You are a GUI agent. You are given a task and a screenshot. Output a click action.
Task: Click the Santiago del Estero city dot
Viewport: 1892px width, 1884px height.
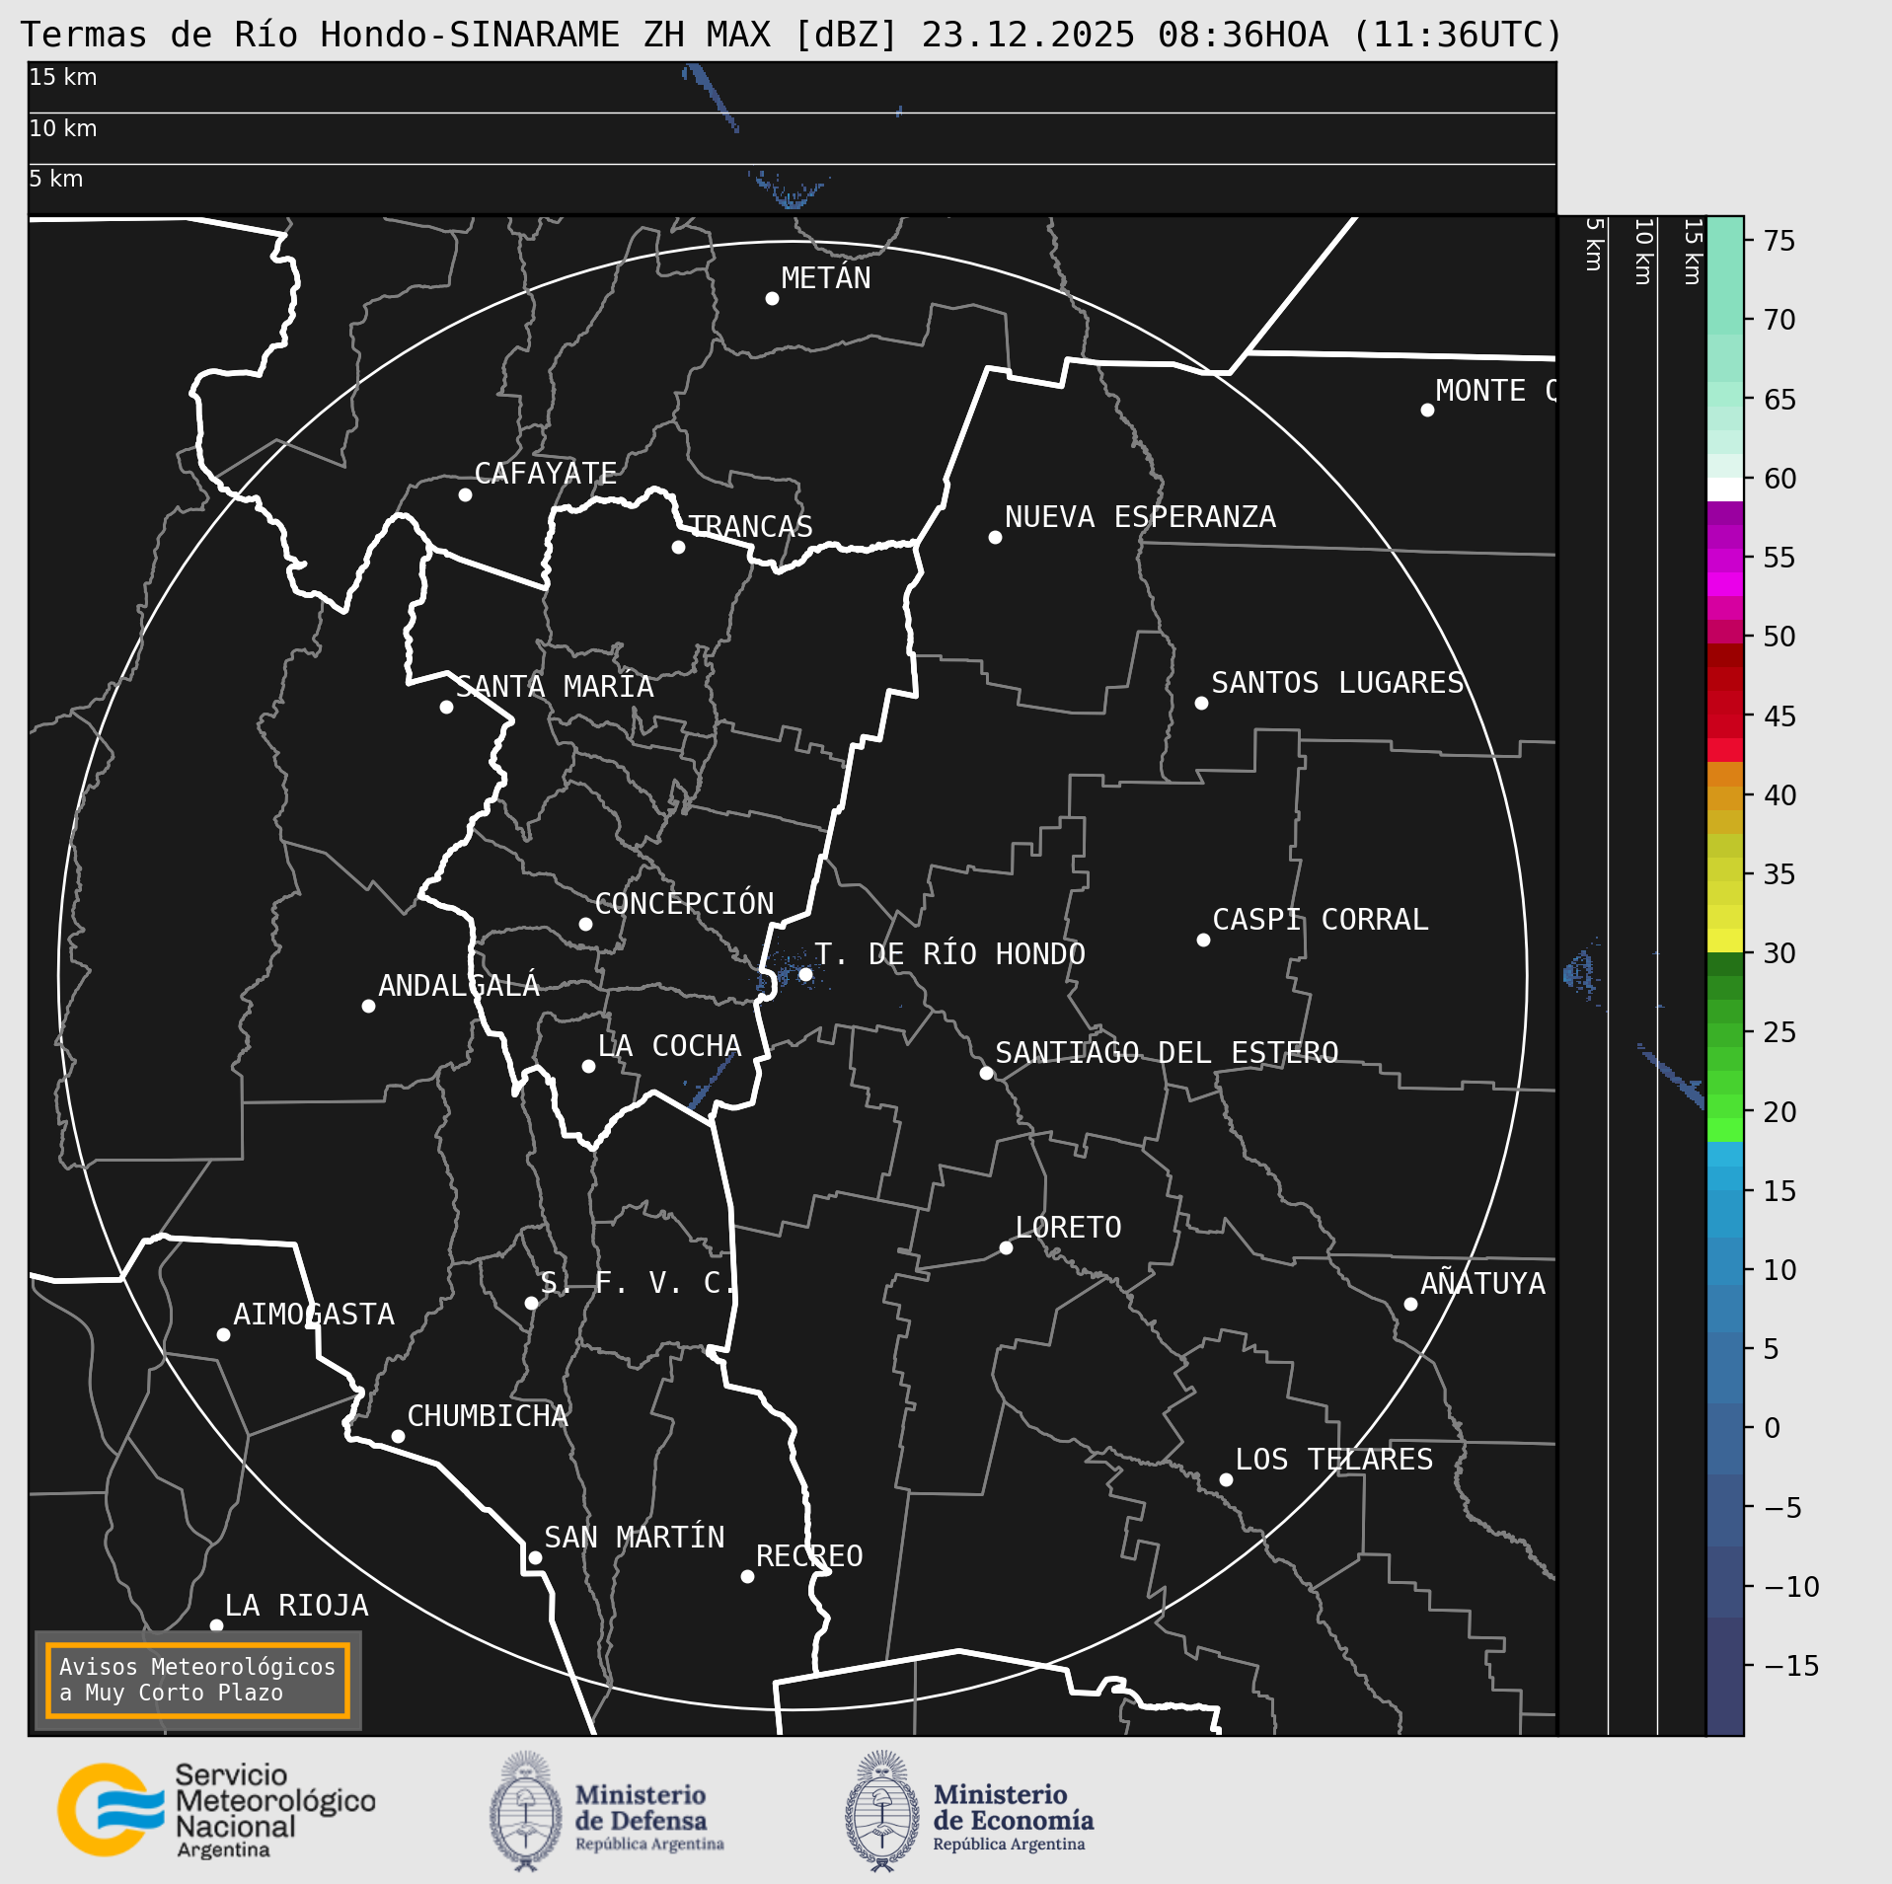click(x=986, y=1073)
